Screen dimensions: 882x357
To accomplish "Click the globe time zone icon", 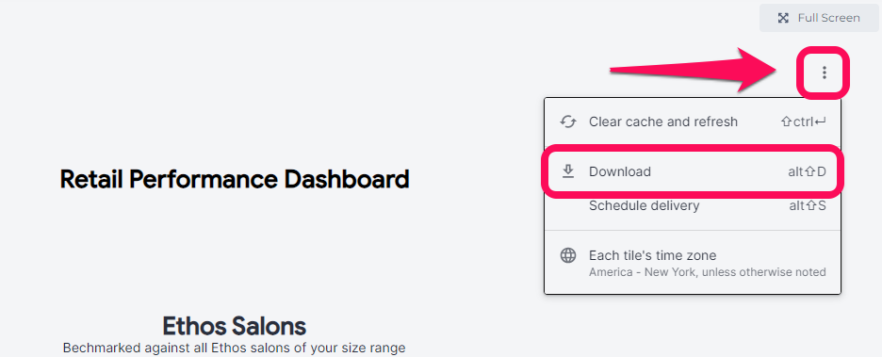I will coord(568,256).
